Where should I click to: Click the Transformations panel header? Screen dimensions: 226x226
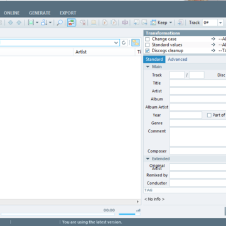tap(185, 33)
